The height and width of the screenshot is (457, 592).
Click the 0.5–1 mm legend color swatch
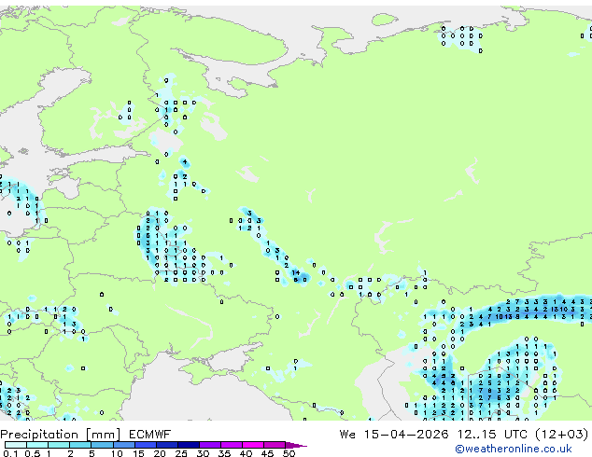click(x=37, y=445)
